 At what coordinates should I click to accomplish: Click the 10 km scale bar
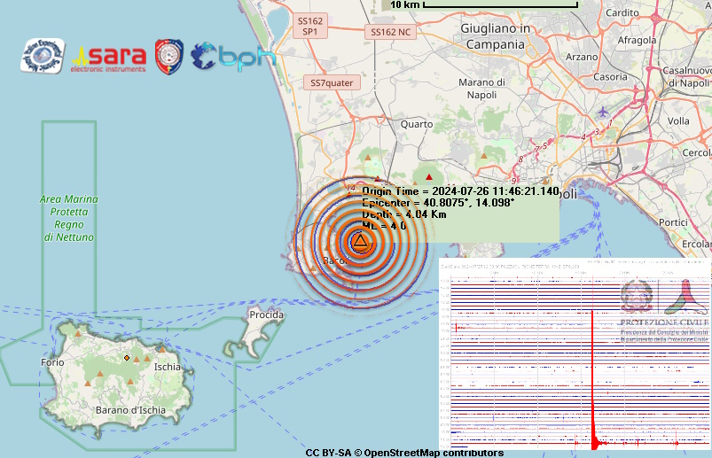pyautogui.click(x=498, y=4)
